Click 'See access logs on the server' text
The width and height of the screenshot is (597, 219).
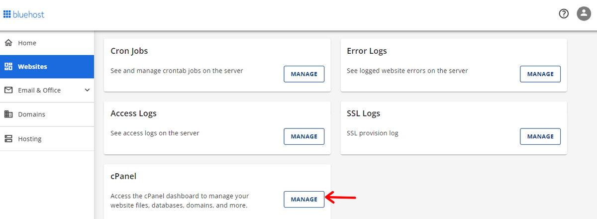(x=155, y=133)
